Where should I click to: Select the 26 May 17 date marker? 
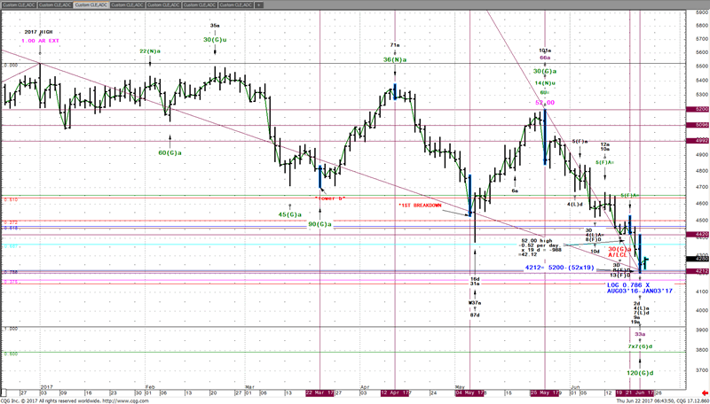[545, 392]
